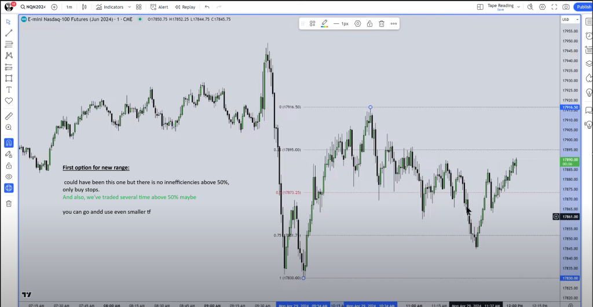Viewport: 593px width, 307px height.
Task: Open the Tape Reading layout name
Action: [x=500, y=5]
